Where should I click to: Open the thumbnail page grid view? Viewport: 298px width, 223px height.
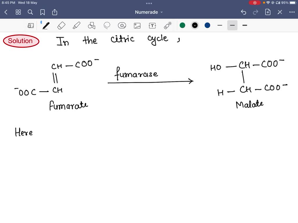click(x=18, y=12)
